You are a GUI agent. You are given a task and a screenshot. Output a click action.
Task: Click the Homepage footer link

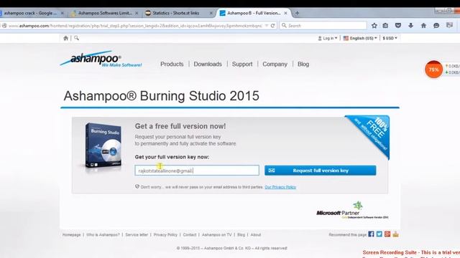point(72,235)
